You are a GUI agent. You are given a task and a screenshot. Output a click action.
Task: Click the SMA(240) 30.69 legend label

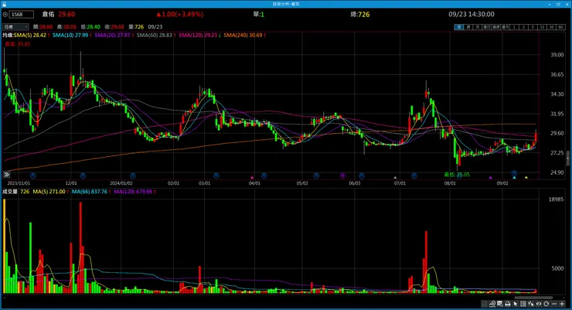243,35
